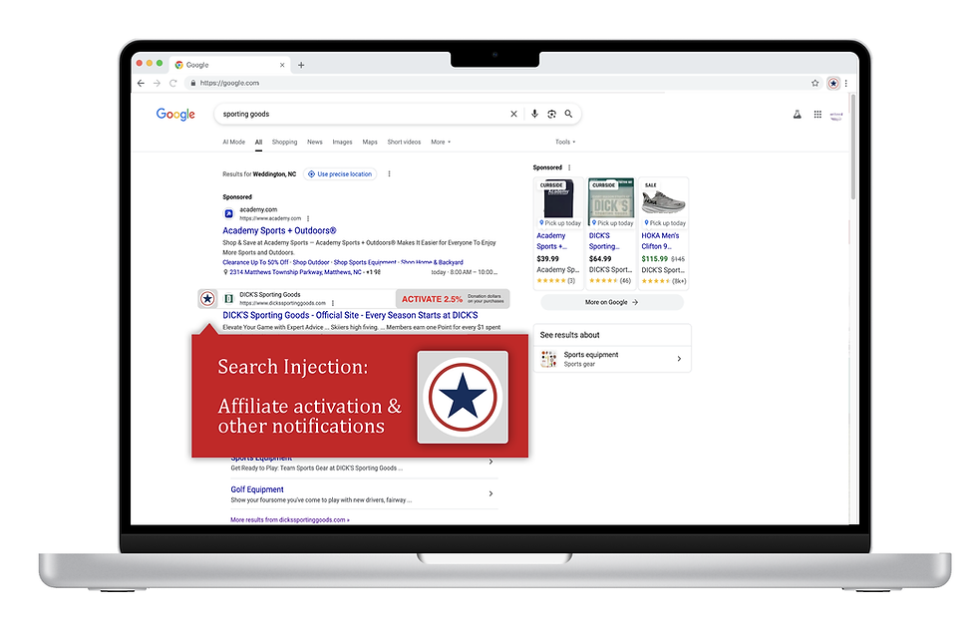Click Use precise location button
977x622 pixels.
tap(340, 173)
